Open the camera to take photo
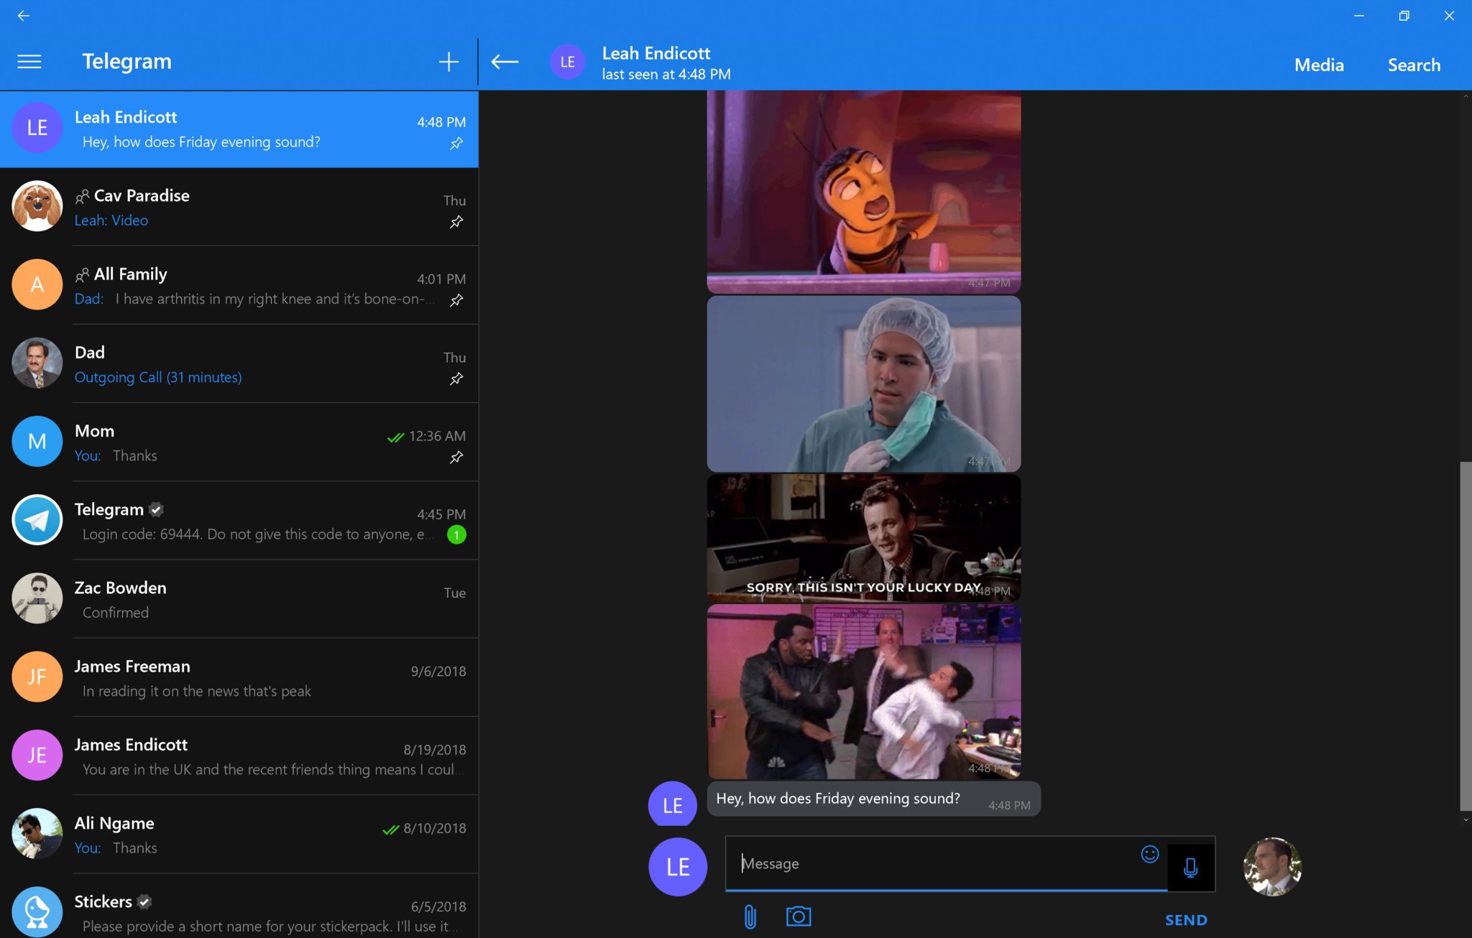 [x=799, y=916]
